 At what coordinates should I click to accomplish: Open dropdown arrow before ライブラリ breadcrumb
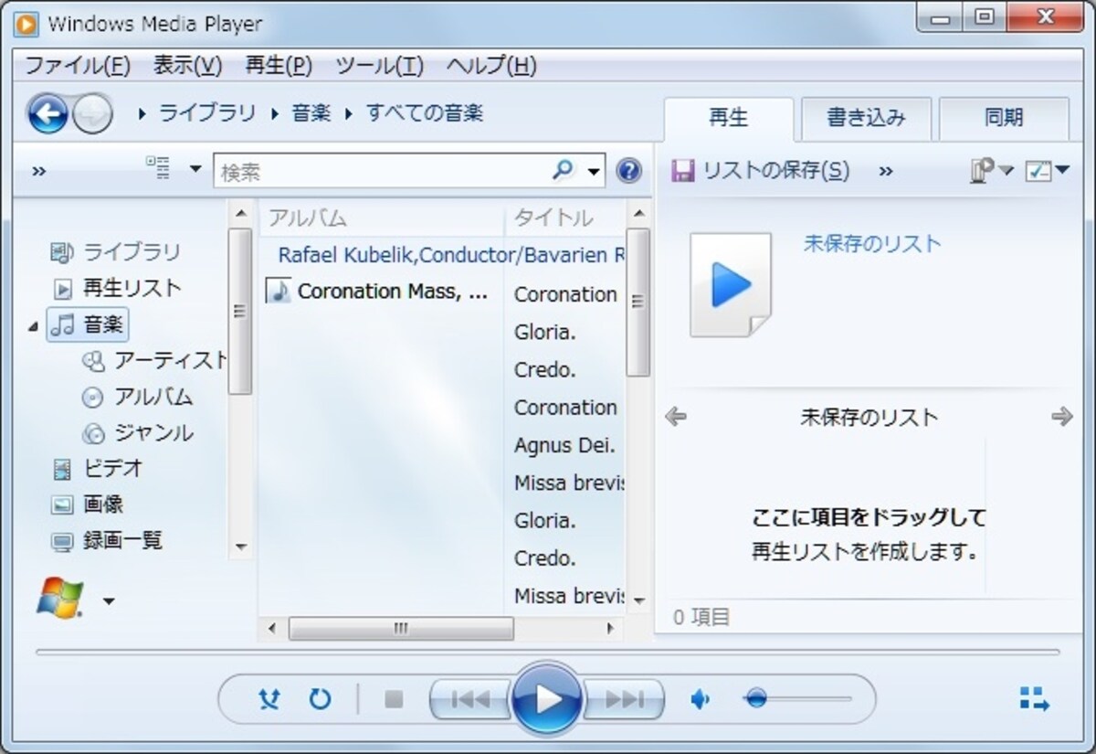click(x=142, y=115)
